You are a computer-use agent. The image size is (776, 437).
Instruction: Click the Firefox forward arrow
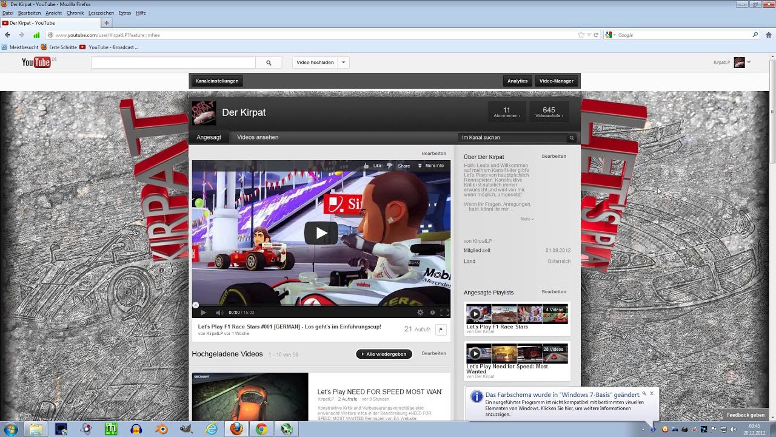21,35
